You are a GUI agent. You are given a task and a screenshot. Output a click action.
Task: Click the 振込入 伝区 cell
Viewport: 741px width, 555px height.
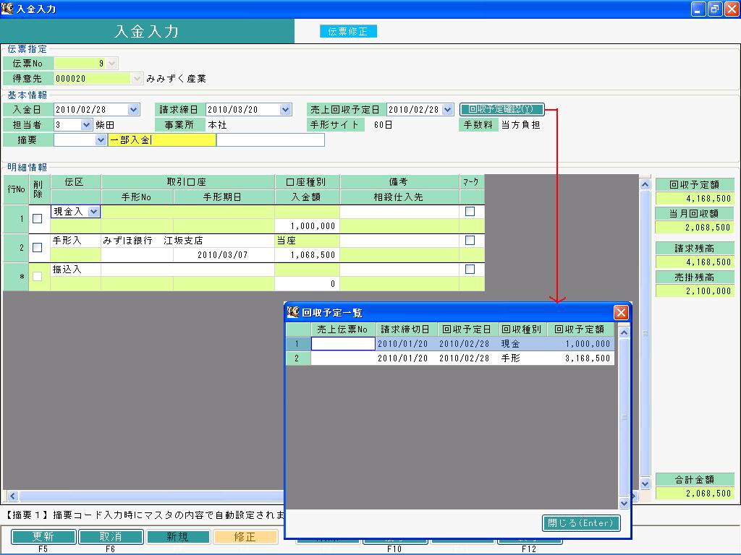[x=75, y=270]
